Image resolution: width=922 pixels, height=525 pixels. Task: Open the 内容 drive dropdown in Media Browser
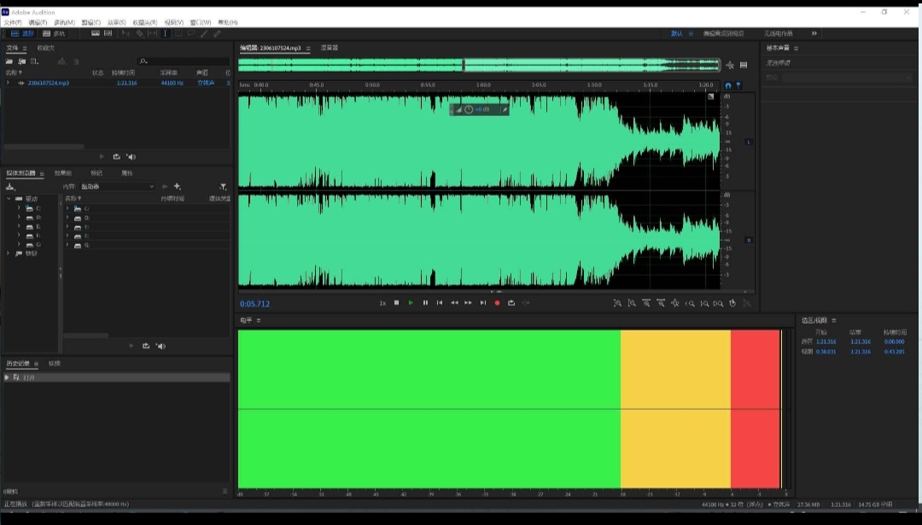pyautogui.click(x=117, y=186)
